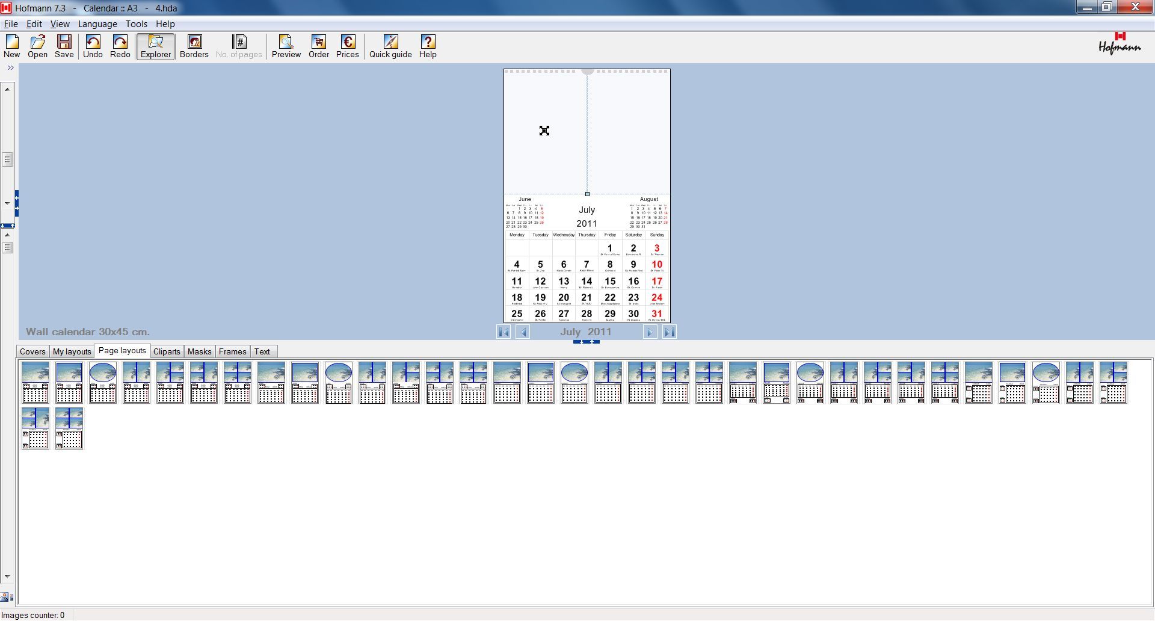Preview the finished calendar
The image size is (1155, 621).
tap(286, 46)
